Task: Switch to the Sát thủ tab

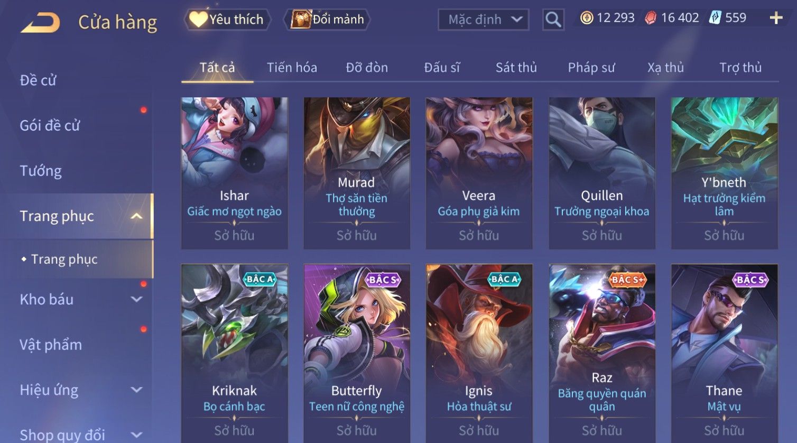Action: [516, 68]
